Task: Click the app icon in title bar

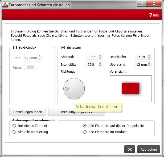Action: pos(5,5)
